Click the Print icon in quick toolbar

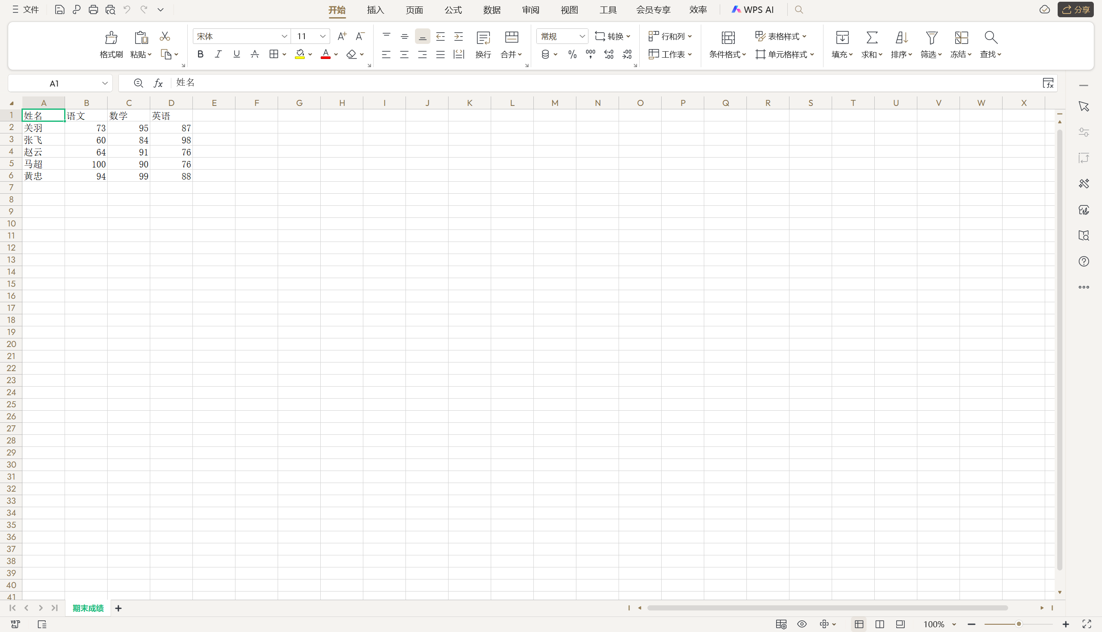pyautogui.click(x=93, y=9)
